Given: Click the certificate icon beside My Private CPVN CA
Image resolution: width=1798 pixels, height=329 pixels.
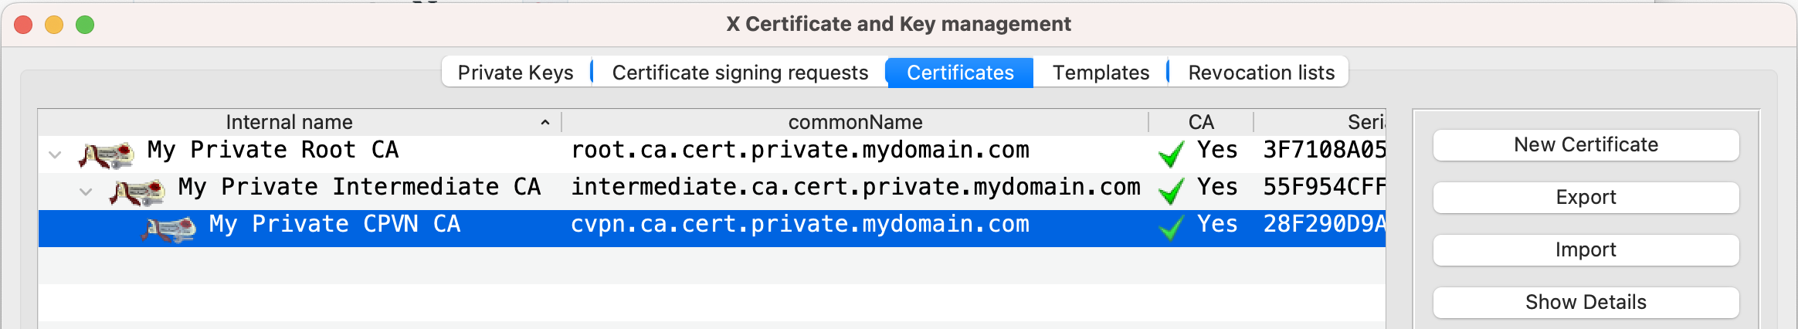Looking at the screenshot, I should pyautogui.click(x=168, y=229).
